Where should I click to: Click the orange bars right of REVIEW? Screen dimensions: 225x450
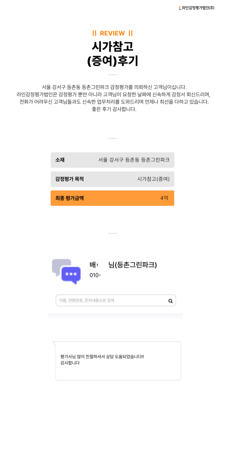point(131,33)
